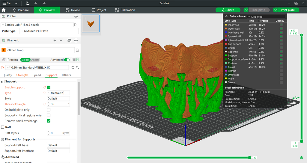Undo the last action with the arrow icon
The image size is (307, 163).
pos(36,3)
